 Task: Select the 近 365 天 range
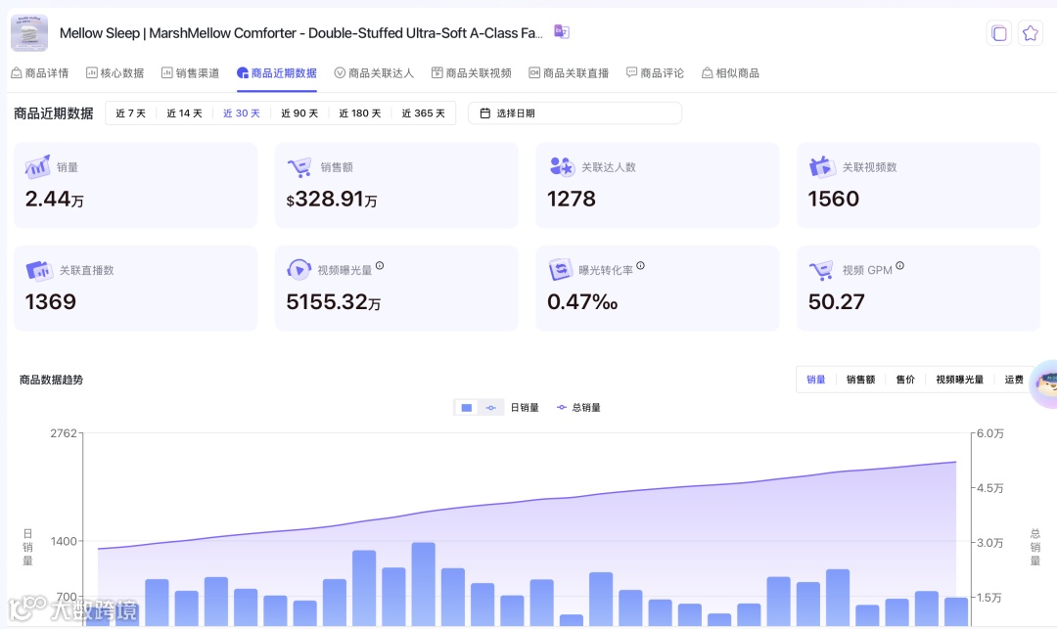point(424,113)
